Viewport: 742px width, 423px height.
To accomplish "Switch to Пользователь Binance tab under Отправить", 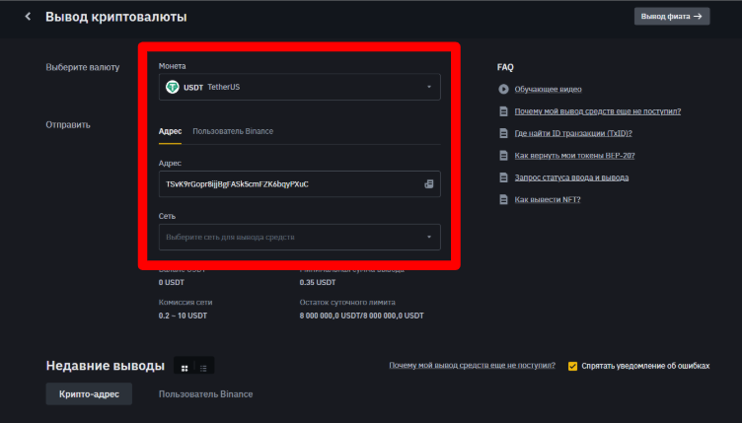I will [x=233, y=131].
